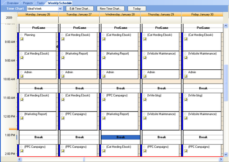This screenshot has width=229, height=162.
Task: Check the Planning task checkbox on Monday
Action: 21,35
